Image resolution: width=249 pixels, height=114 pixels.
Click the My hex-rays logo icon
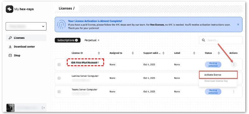10,9
